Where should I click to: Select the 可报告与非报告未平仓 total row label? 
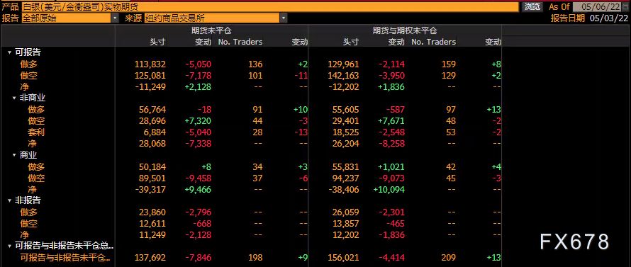click(65, 258)
